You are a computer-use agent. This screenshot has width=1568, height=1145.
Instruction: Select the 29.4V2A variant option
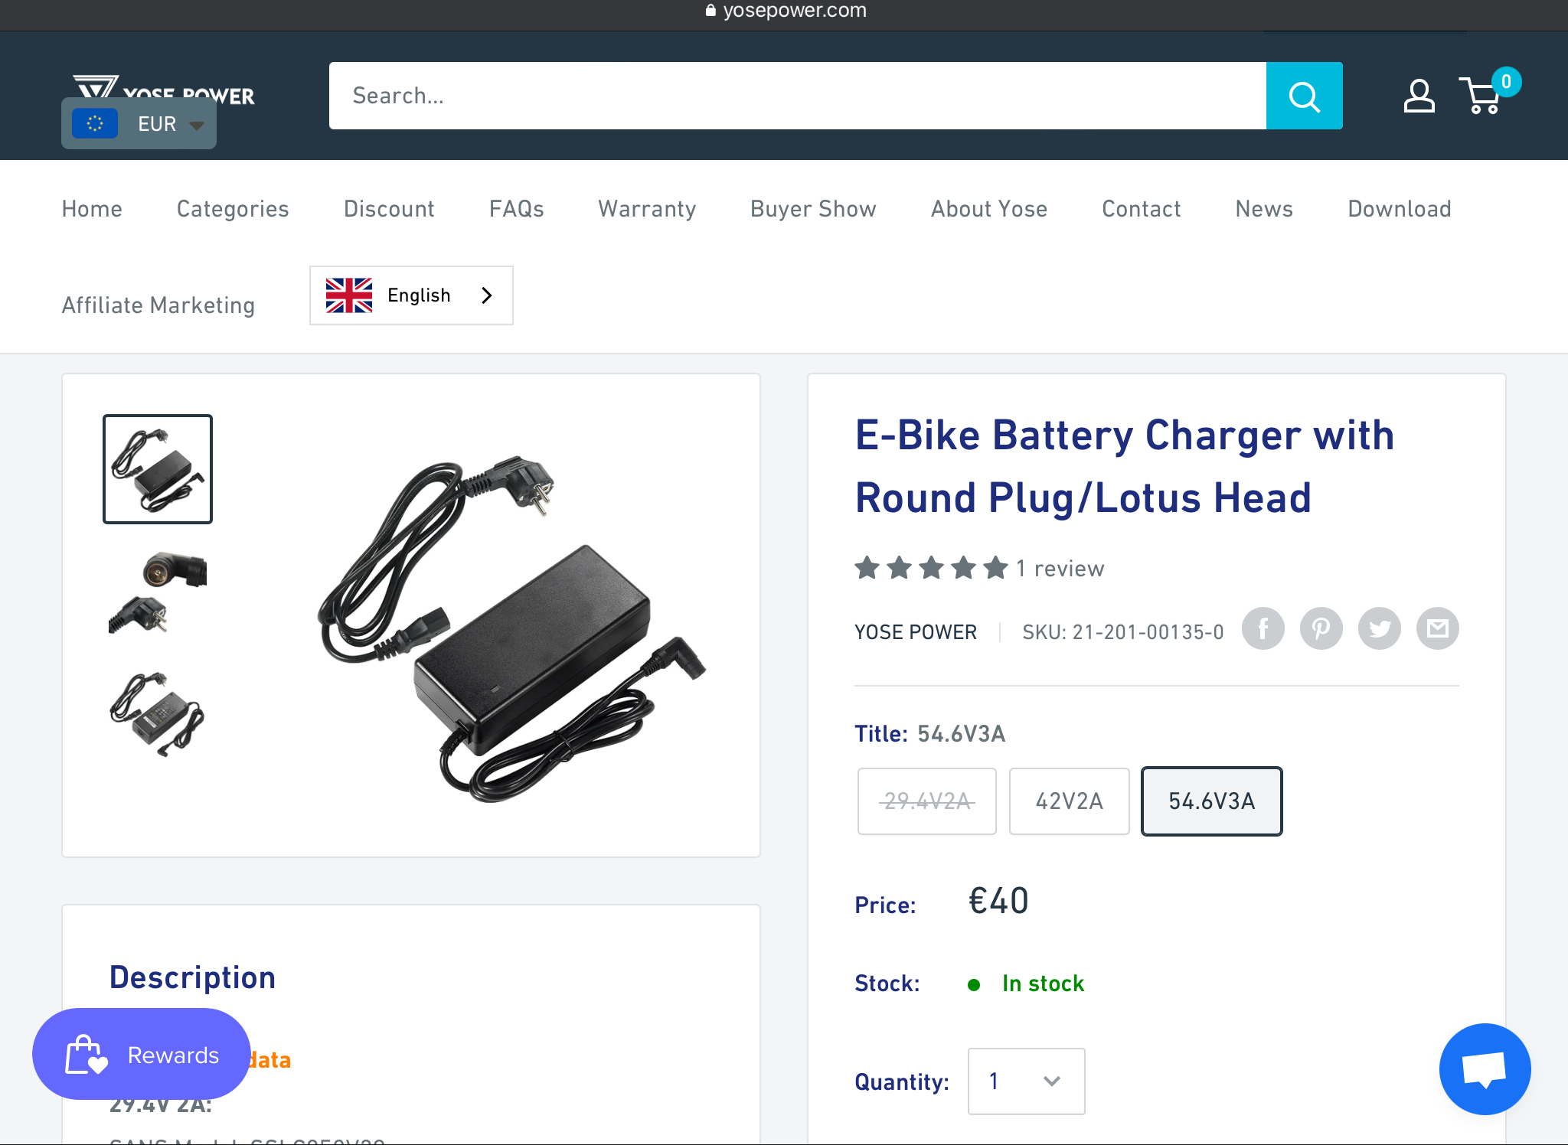tap(926, 801)
